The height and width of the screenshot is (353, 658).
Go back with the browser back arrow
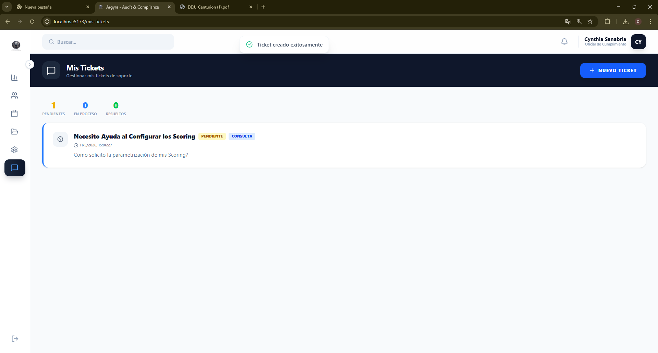[8, 22]
